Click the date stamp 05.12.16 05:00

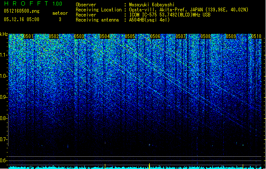pos(22,19)
